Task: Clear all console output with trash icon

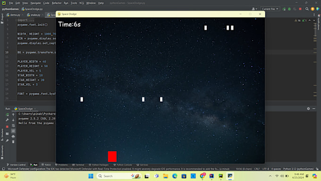Action: [x=13, y=142]
